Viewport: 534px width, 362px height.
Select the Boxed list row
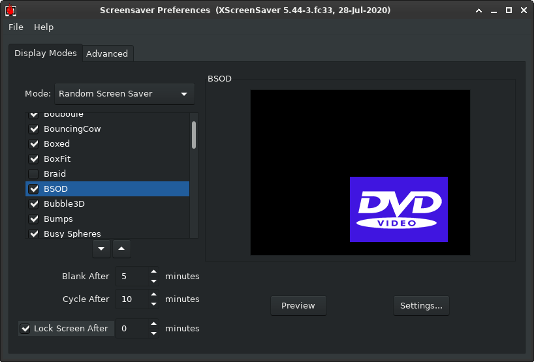point(107,144)
